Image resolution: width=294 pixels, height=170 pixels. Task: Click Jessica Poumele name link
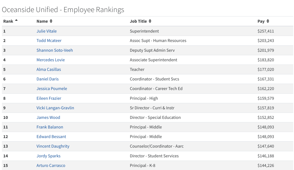52,88
